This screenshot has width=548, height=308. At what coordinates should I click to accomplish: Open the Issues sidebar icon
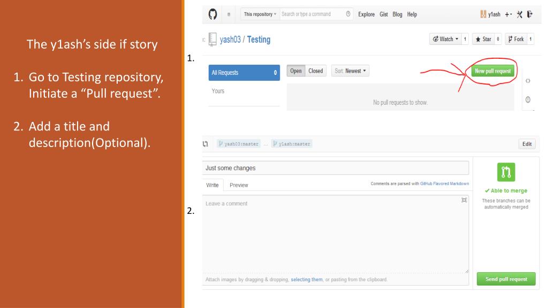coord(528,99)
